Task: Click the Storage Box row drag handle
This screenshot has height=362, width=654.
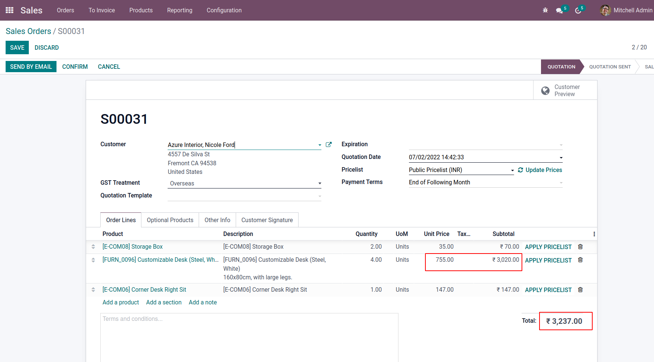Action: click(x=93, y=247)
